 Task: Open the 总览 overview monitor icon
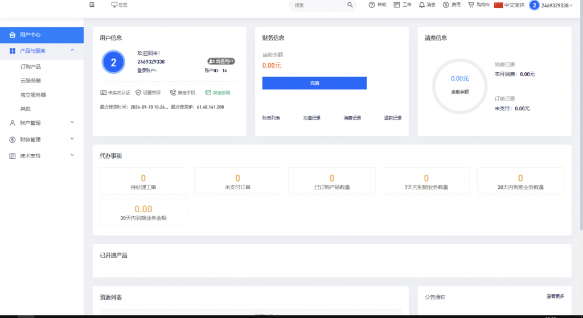[114, 5]
